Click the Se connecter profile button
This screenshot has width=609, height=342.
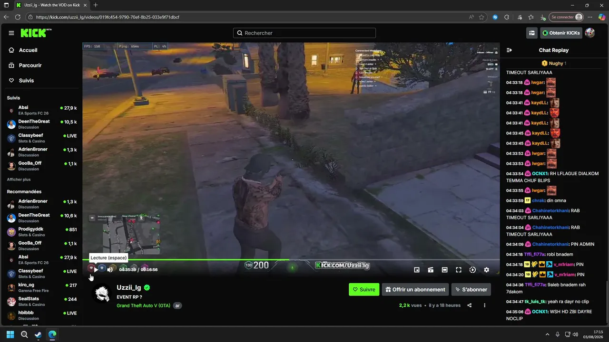[566, 17]
